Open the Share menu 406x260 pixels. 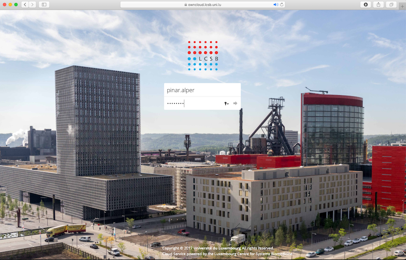click(x=379, y=4)
